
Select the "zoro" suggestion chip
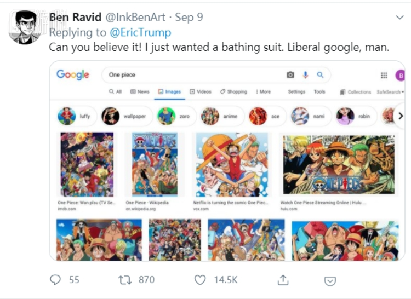[175, 116]
